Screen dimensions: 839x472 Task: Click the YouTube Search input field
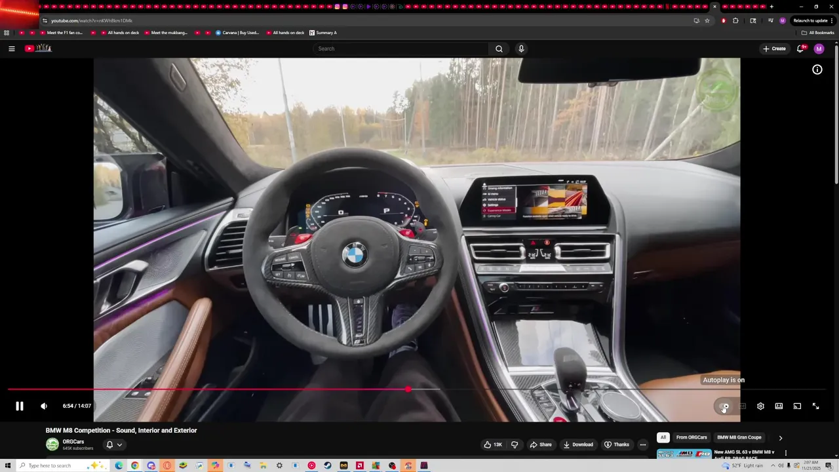click(401, 49)
